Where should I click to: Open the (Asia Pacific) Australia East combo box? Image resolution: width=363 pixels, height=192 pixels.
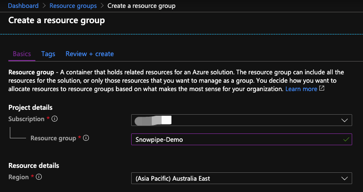click(242, 178)
